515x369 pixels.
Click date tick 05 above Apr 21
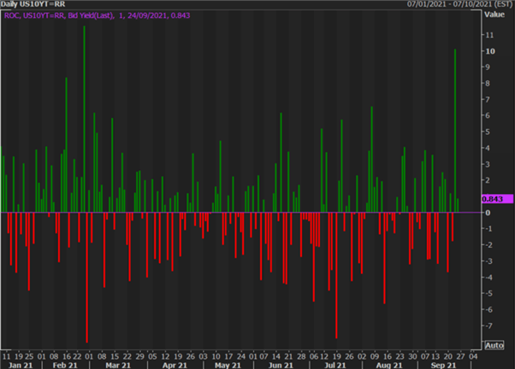[x=152, y=356]
